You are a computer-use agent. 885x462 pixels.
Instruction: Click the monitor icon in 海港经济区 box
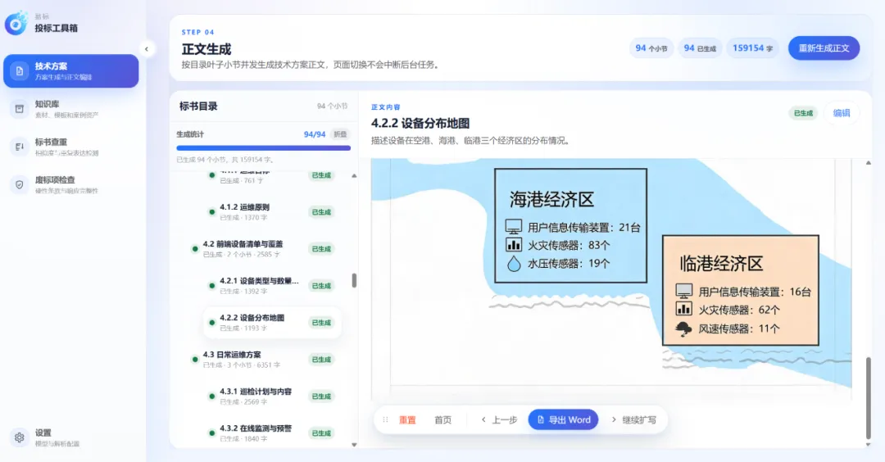(513, 227)
